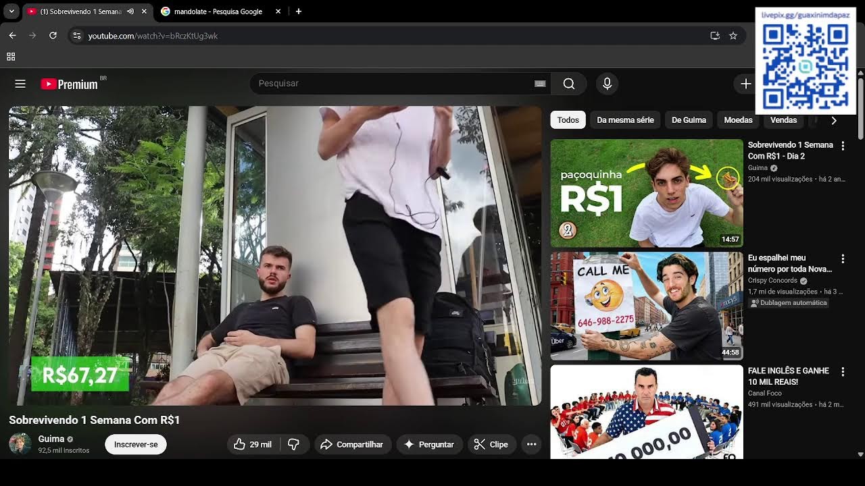This screenshot has height=486, width=865.
Task: Switch to mandolate - Pesquisa Google tab
Action: tap(218, 11)
